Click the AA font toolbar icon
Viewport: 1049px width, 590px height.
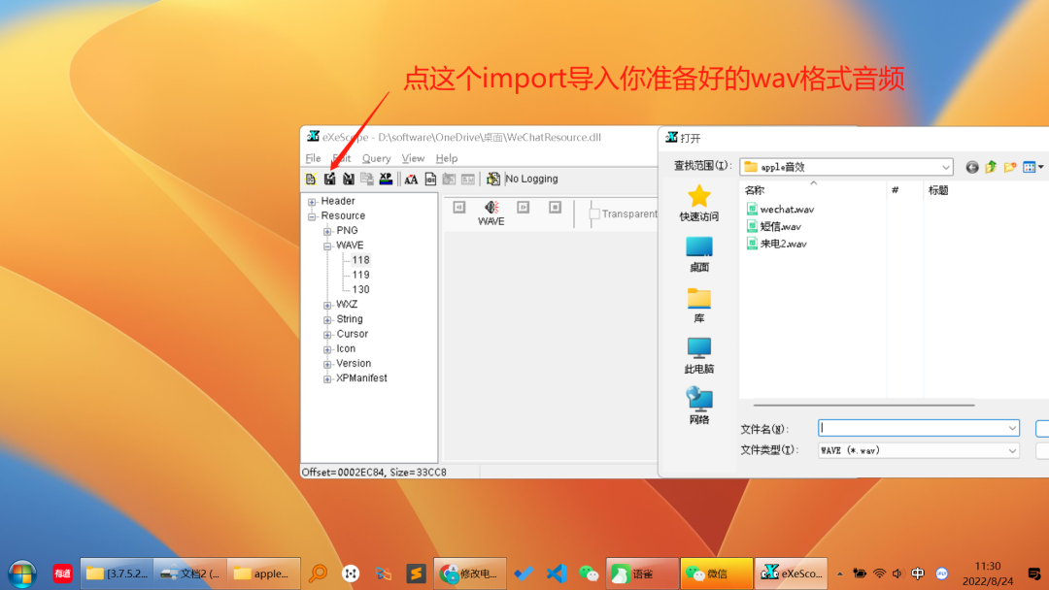411,180
